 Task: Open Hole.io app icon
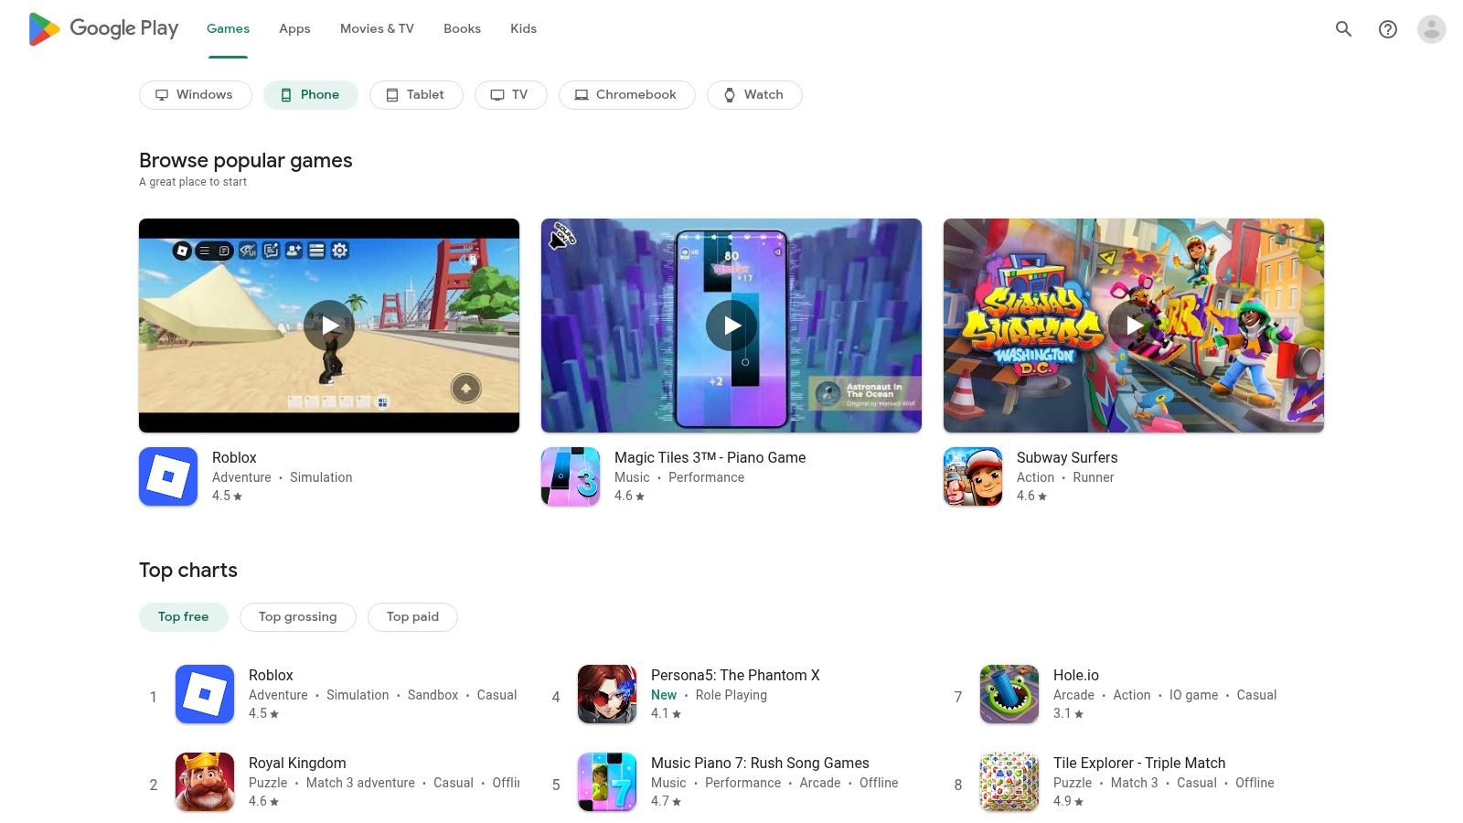(x=1009, y=694)
